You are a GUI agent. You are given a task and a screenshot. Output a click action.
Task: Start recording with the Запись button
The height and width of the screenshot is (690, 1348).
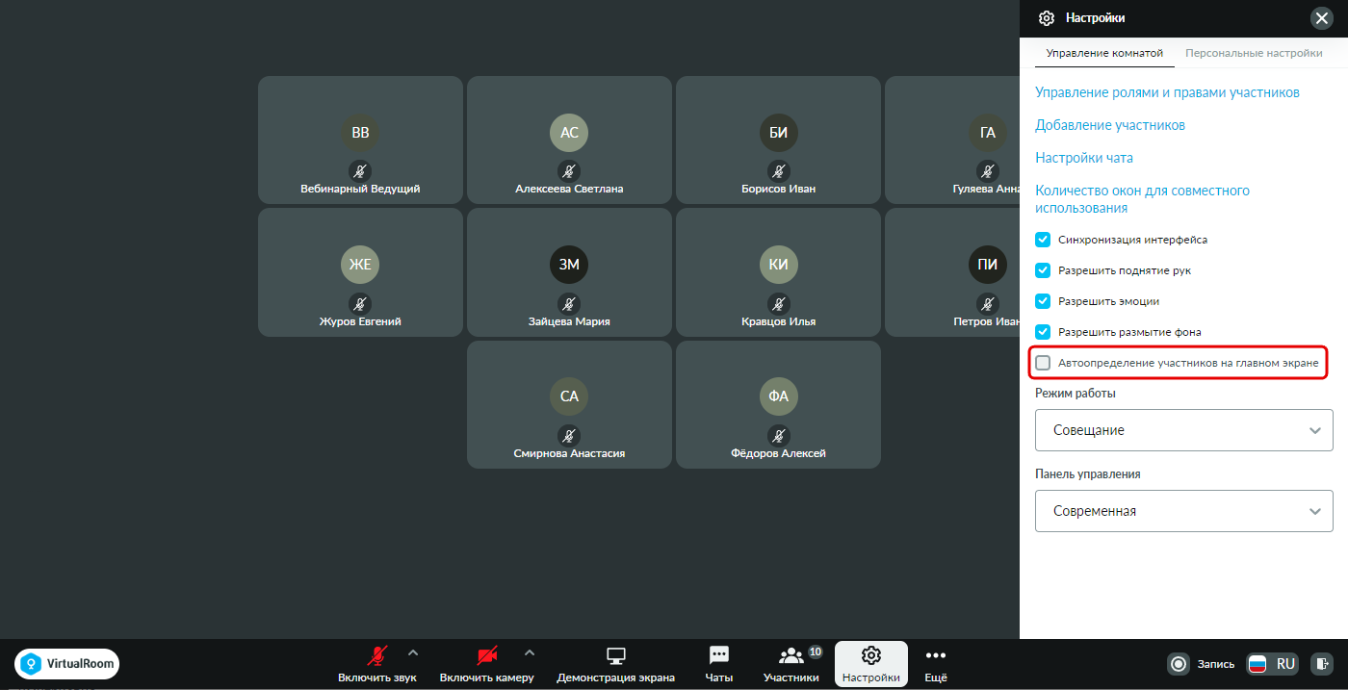click(x=1201, y=664)
